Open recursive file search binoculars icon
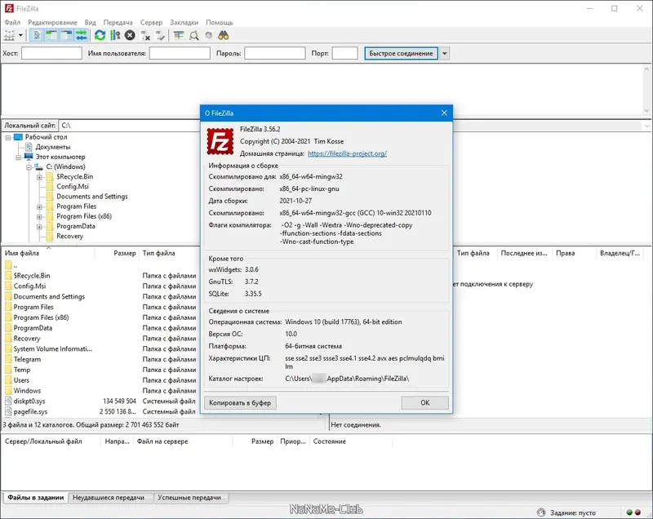This screenshot has width=653, height=519. pyautogui.click(x=224, y=35)
